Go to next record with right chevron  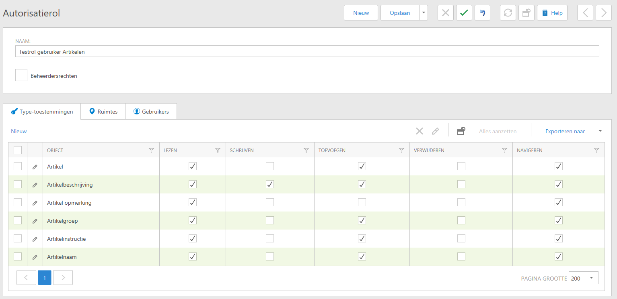point(603,13)
